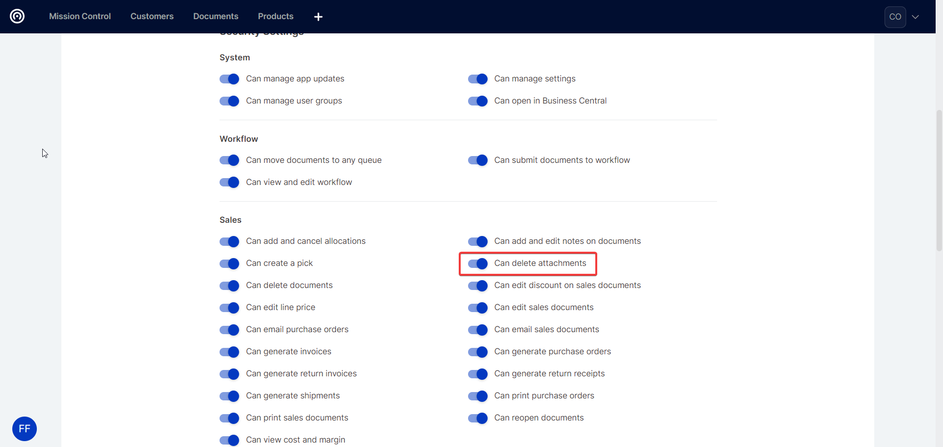Viewport: 943px width, 447px height.
Task: Open the Documents menu item
Action: [x=216, y=16]
